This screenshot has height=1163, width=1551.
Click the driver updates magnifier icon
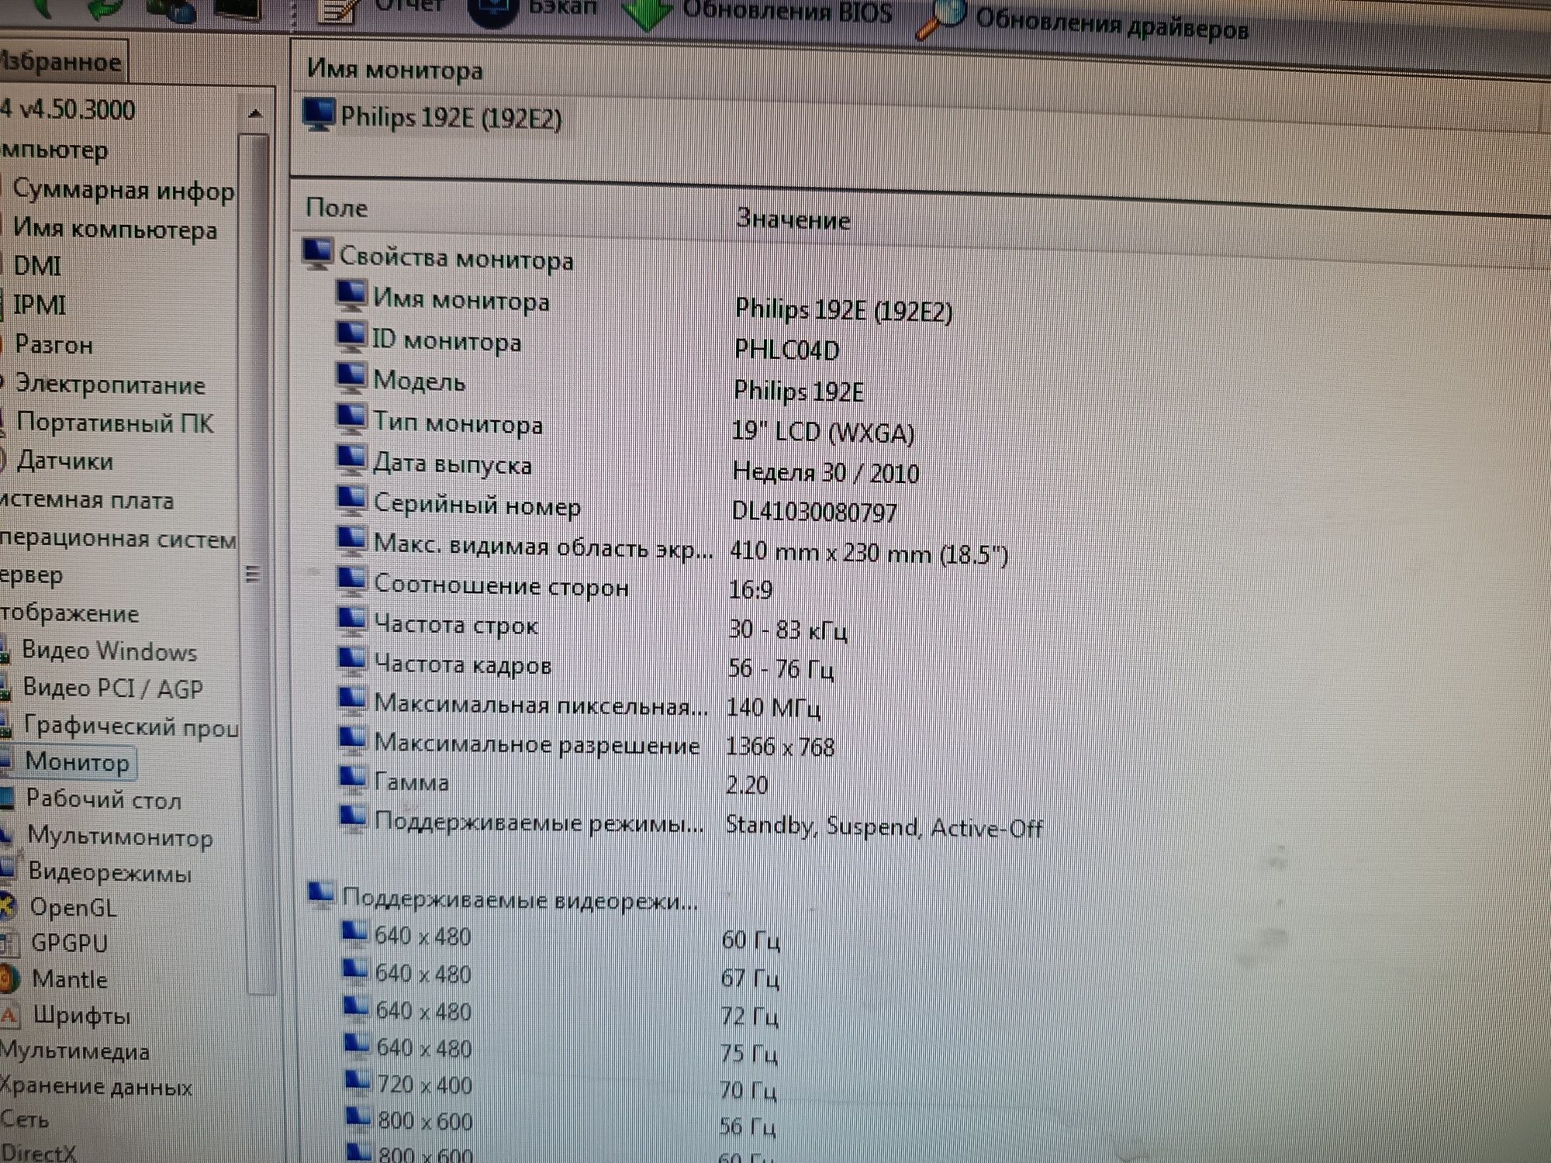click(x=940, y=19)
